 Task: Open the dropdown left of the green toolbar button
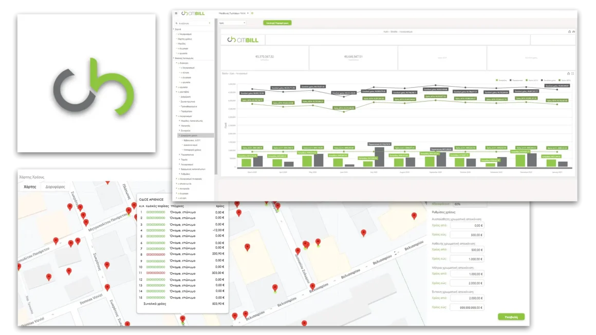point(232,23)
